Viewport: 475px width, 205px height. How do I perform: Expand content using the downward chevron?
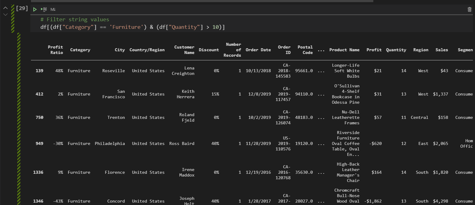point(5,14)
